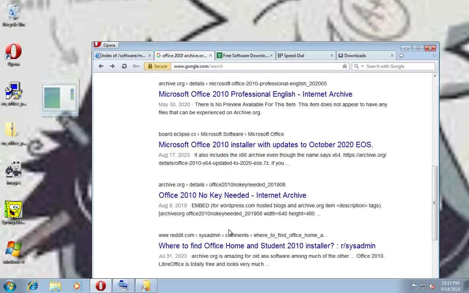The height and width of the screenshot is (293, 469).
Task: Go back to previous page
Action: click(101, 66)
